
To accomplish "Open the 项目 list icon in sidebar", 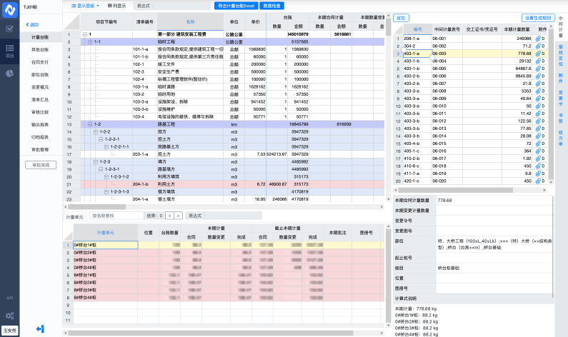I will point(9,49).
